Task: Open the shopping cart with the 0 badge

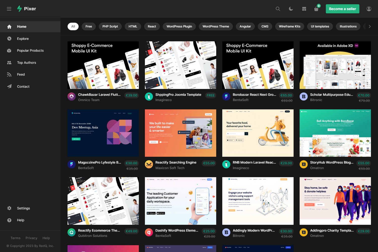Action: (x=316, y=9)
